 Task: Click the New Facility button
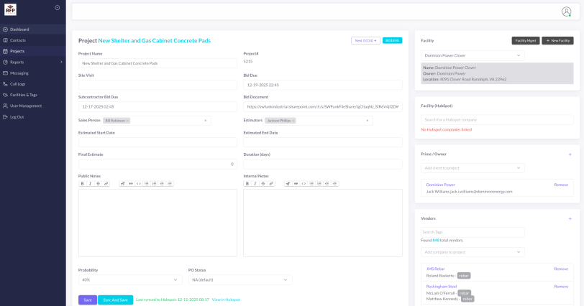click(x=557, y=40)
